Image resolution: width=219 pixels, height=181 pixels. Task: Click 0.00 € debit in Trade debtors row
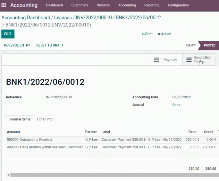tap(194, 147)
